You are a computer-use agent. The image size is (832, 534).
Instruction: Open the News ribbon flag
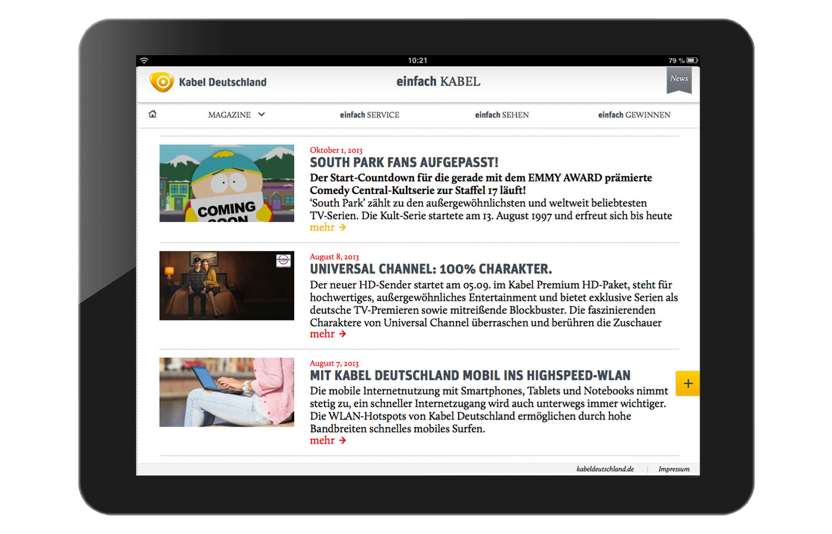click(679, 80)
